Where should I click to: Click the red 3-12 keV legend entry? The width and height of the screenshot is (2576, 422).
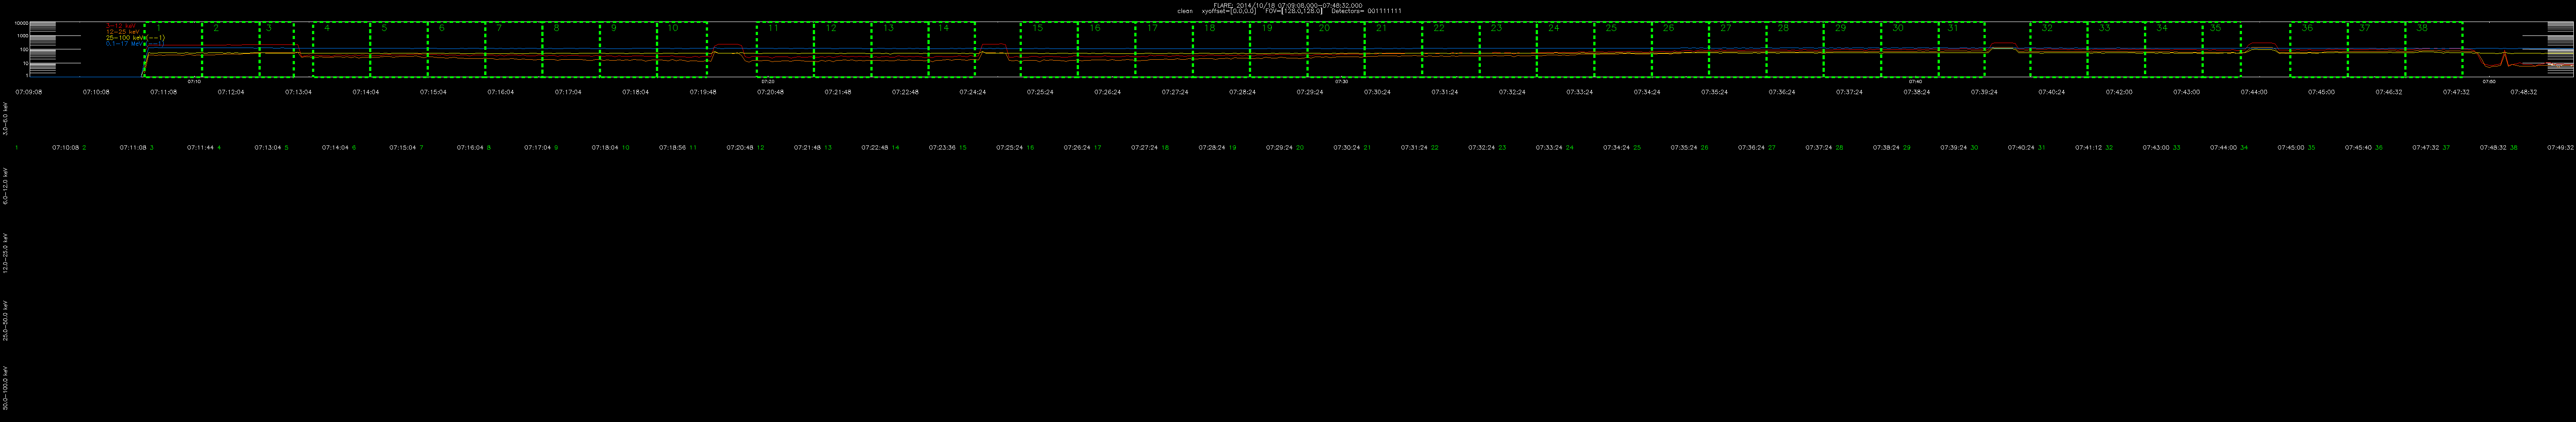(120, 26)
